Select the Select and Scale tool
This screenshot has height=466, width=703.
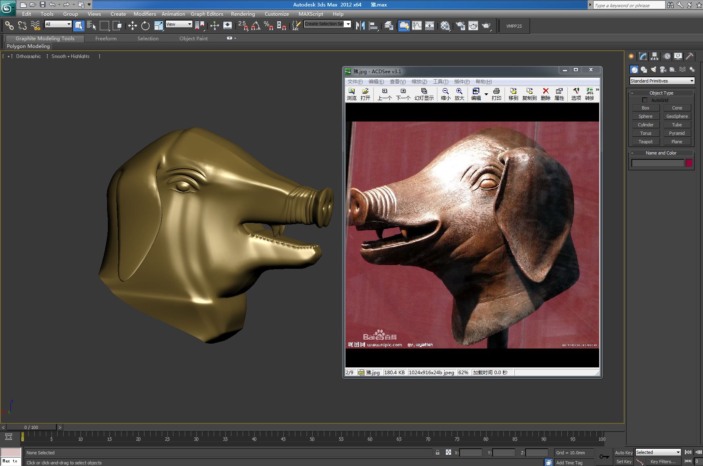[159, 26]
